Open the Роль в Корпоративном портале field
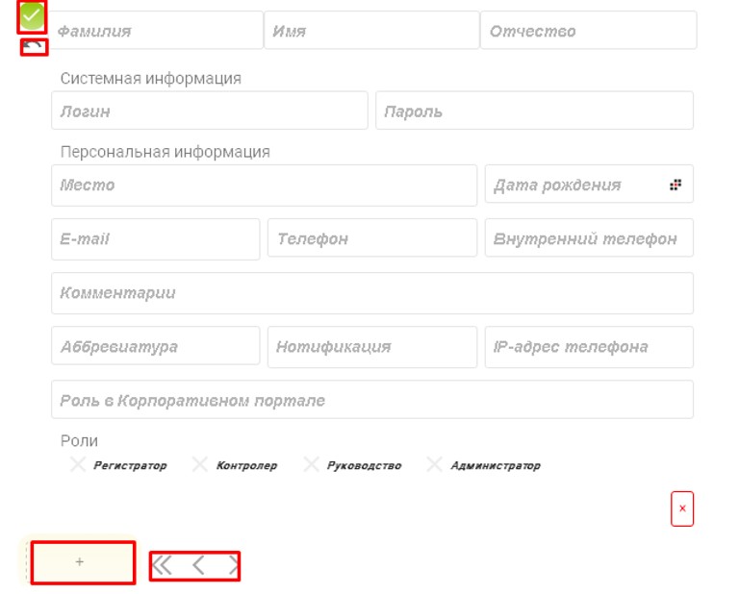Image resolution: width=739 pixels, height=594 pixels. (372, 400)
